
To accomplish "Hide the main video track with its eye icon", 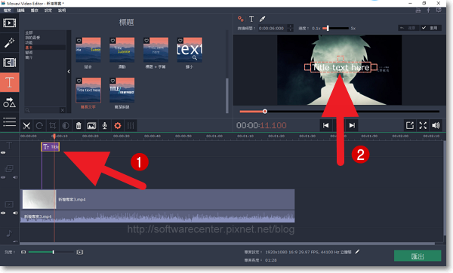I will (x=3, y=213).
